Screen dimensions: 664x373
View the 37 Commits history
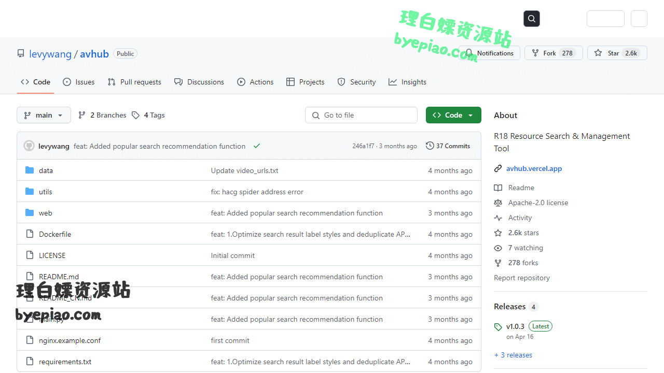pyautogui.click(x=448, y=146)
